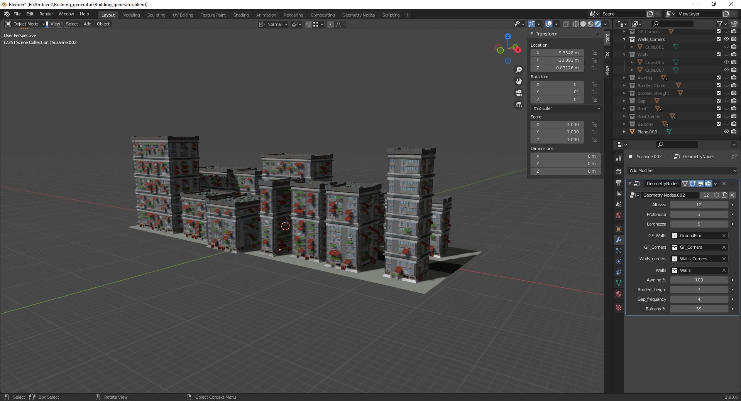Lock the Location X transform
Screen dimensions: 741x401
click(594, 53)
